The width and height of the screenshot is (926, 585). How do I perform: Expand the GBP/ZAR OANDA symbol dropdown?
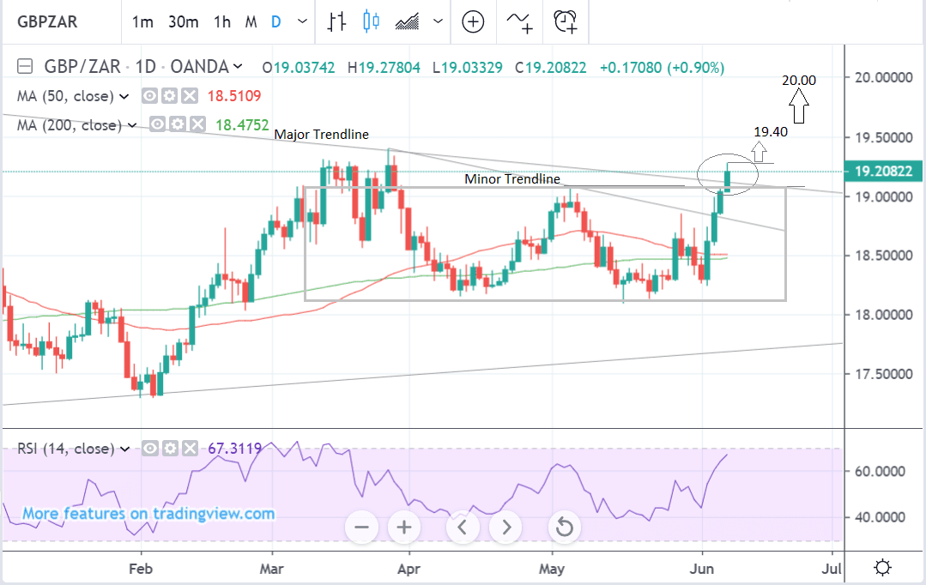tap(238, 67)
